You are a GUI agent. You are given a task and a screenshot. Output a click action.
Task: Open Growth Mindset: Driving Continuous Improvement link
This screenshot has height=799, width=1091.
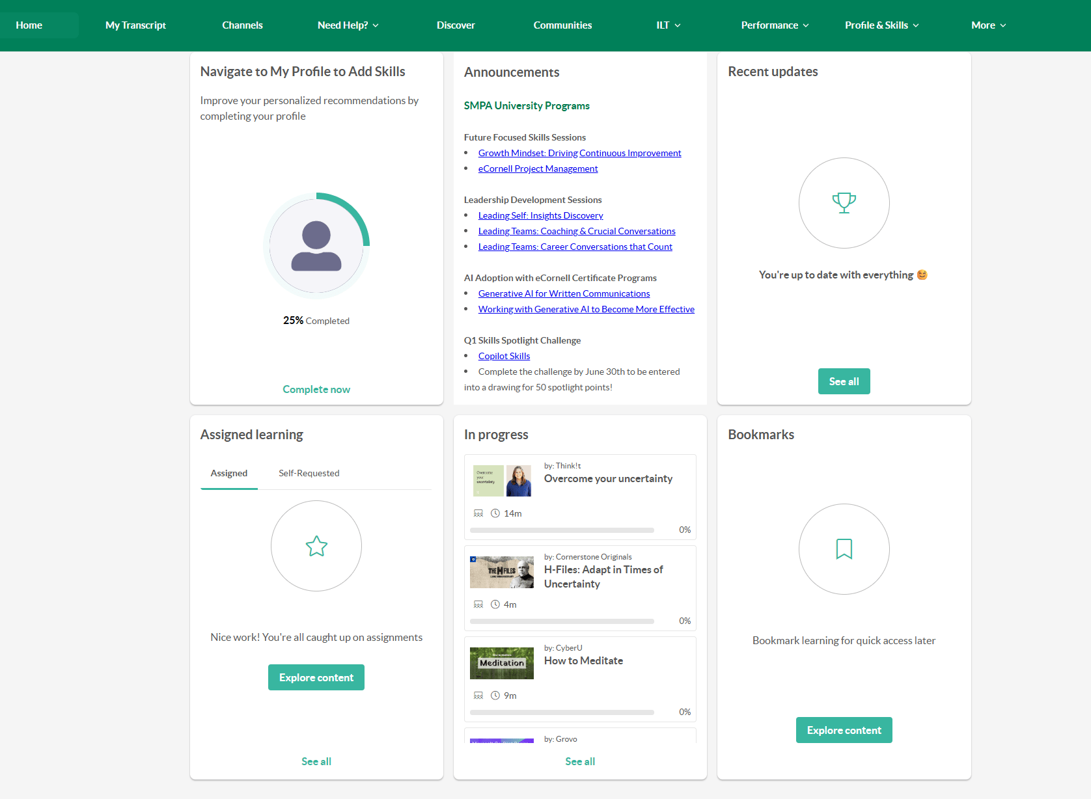(x=580, y=153)
